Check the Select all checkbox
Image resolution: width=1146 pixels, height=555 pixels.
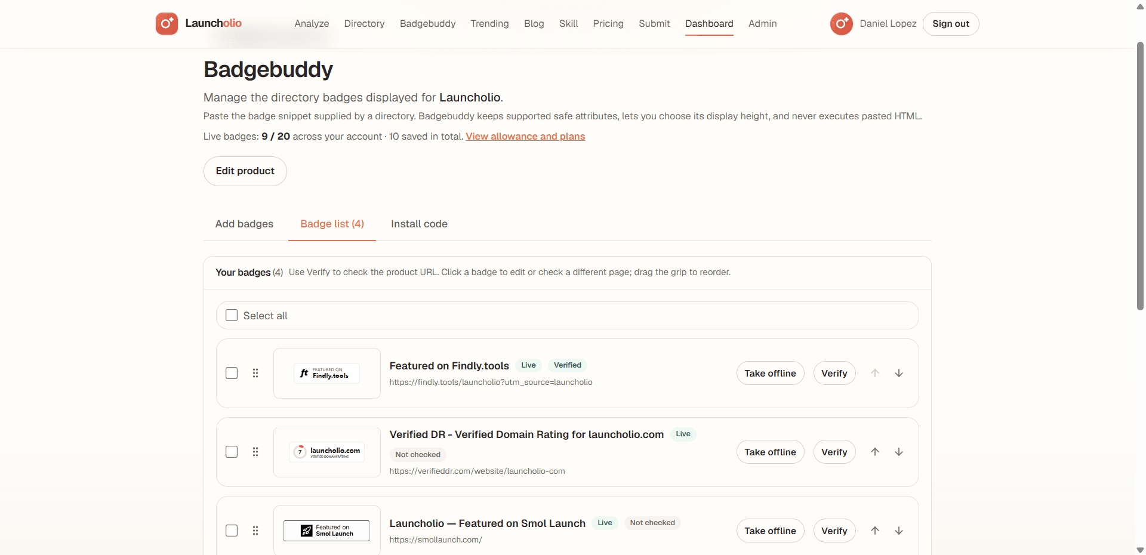(x=232, y=315)
